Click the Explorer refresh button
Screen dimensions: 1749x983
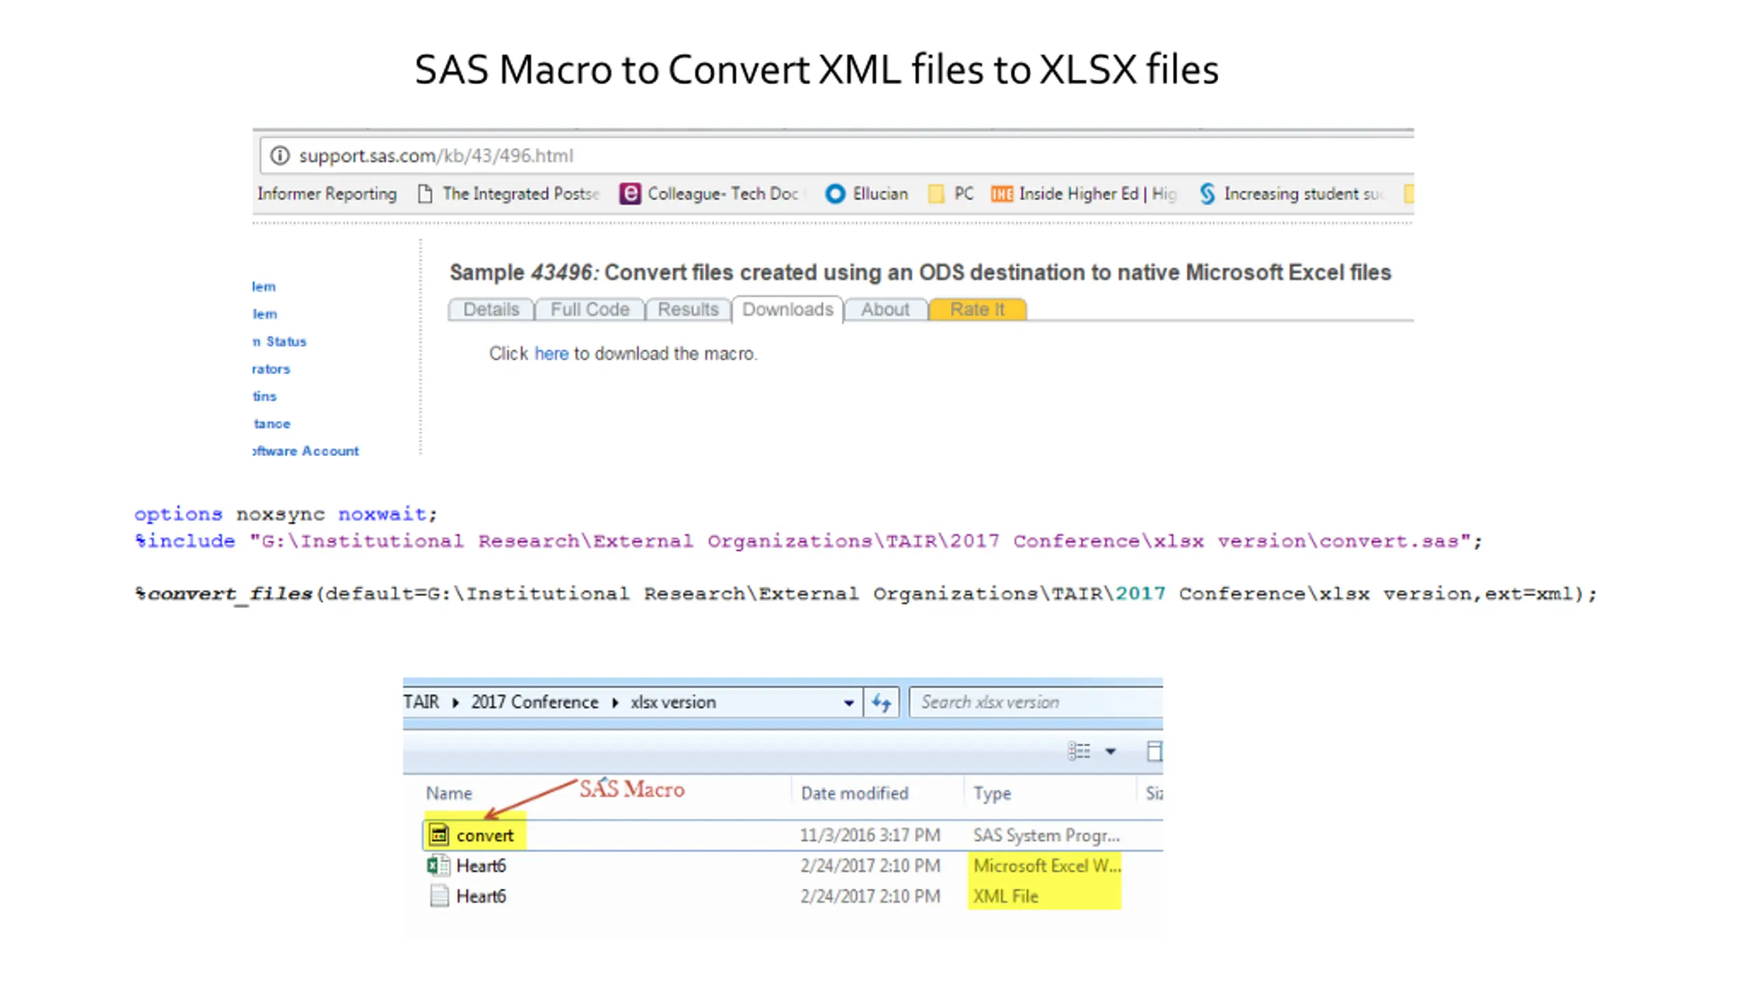(x=881, y=702)
